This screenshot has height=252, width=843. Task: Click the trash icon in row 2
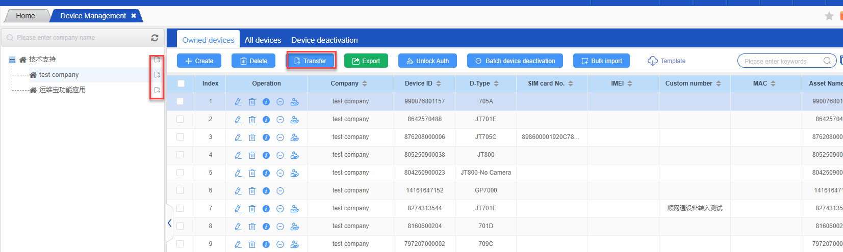tap(252, 120)
